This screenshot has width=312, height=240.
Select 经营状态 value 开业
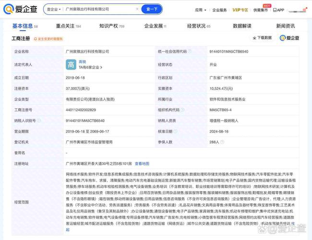point(213,65)
